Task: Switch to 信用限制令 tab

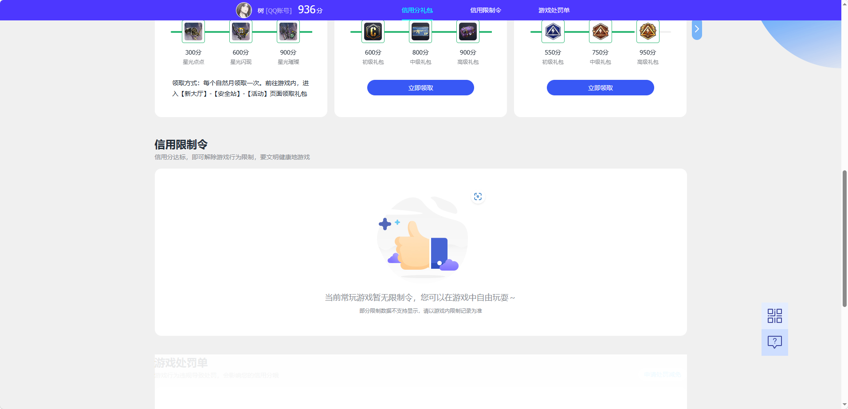Action: pos(485,10)
